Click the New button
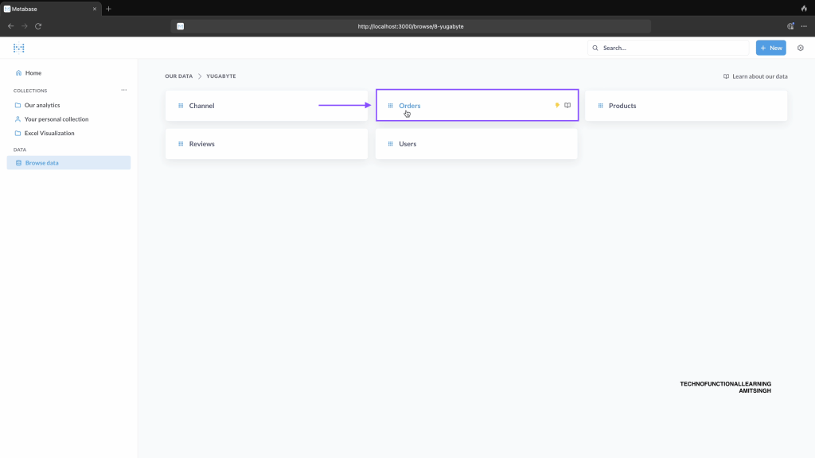The width and height of the screenshot is (815, 458). (770, 48)
